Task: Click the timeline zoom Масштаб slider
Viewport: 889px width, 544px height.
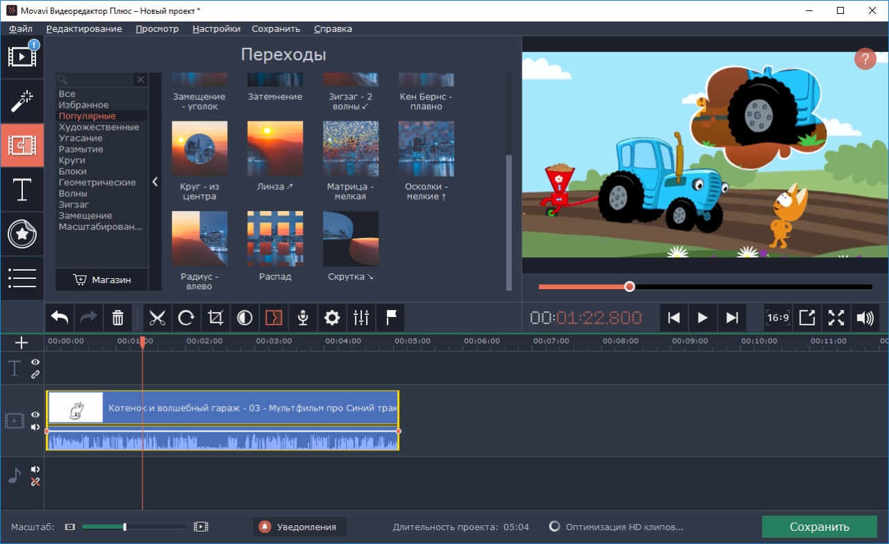Action: pyautogui.click(x=125, y=527)
